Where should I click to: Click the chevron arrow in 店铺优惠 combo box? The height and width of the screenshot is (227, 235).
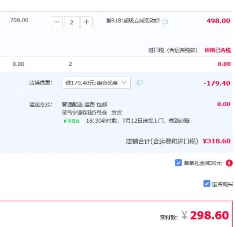point(124,82)
